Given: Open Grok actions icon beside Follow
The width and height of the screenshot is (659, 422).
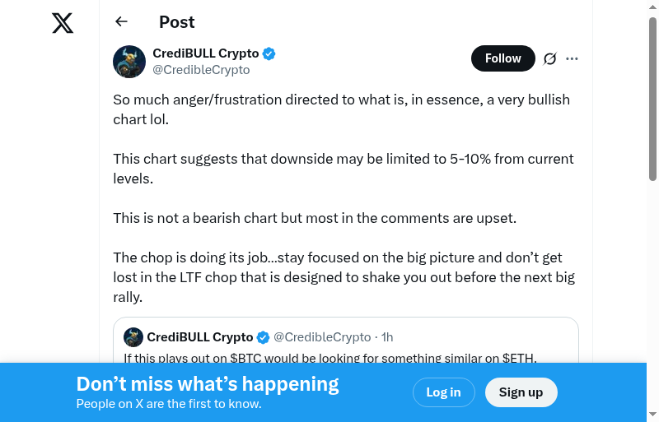Looking at the screenshot, I should tap(550, 58).
